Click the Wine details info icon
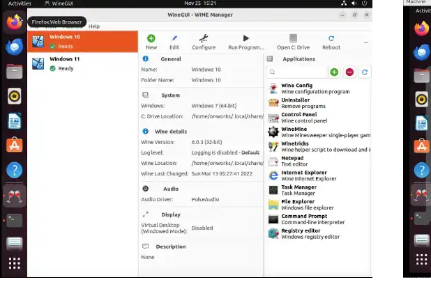431x282 pixels. pos(145,132)
